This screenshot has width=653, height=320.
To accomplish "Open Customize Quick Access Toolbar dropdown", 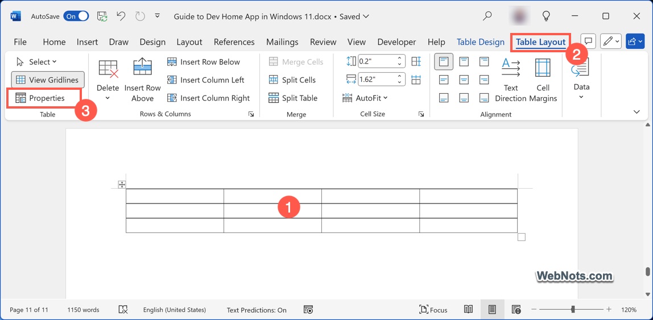I will pos(158,16).
